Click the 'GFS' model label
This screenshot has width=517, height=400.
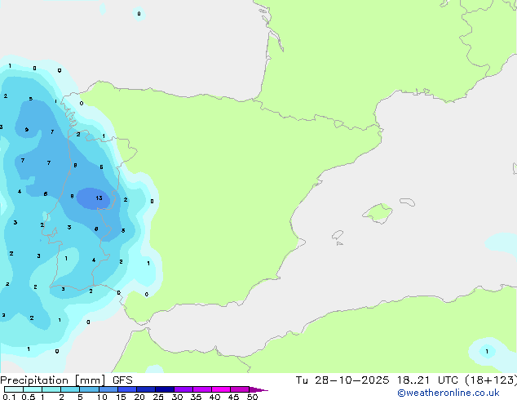(122, 380)
